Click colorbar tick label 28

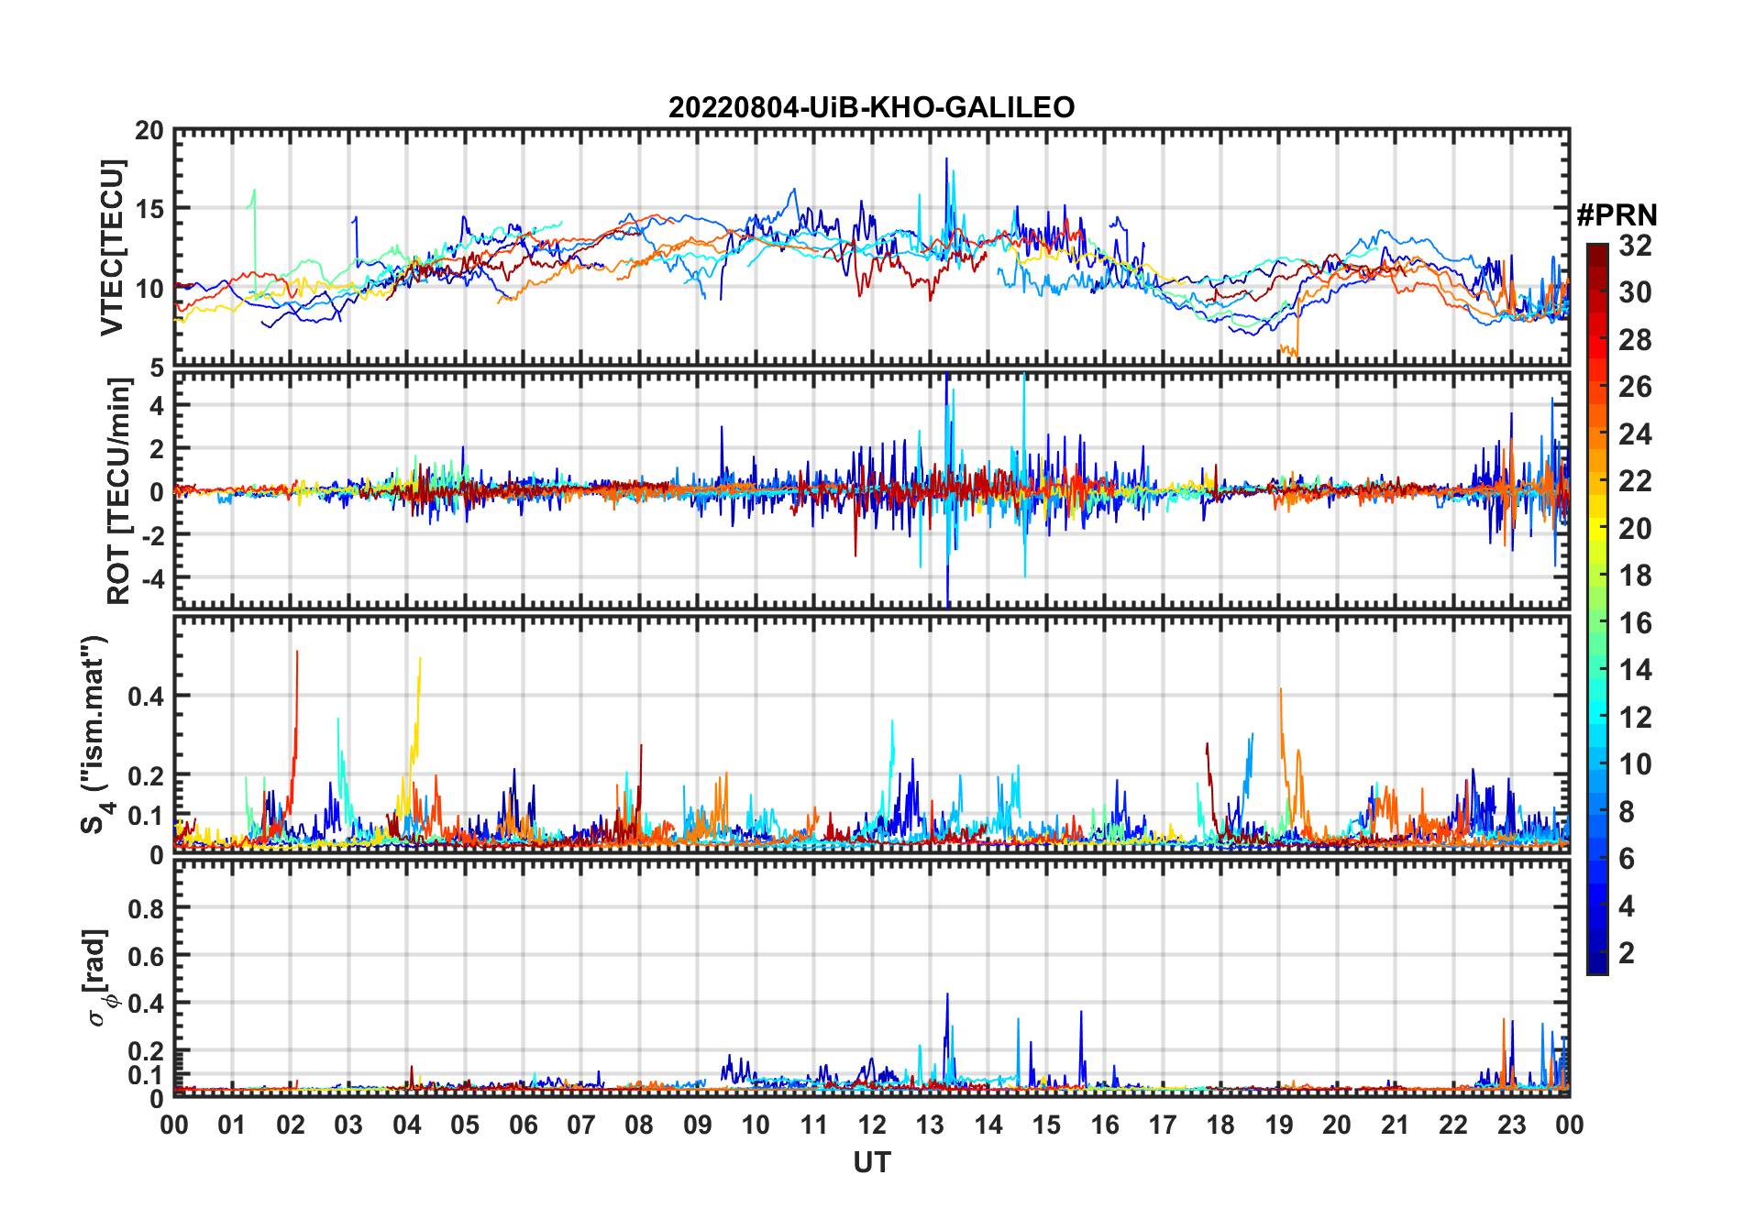point(1635,340)
